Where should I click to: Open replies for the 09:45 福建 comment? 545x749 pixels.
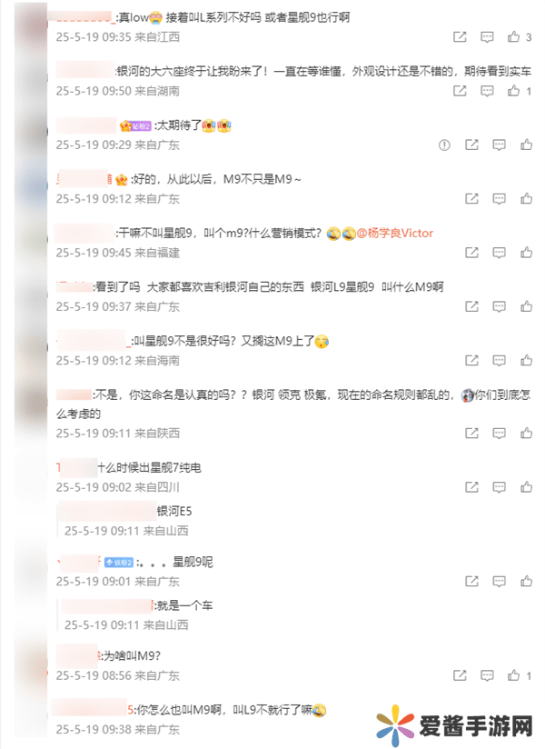pyautogui.click(x=500, y=252)
